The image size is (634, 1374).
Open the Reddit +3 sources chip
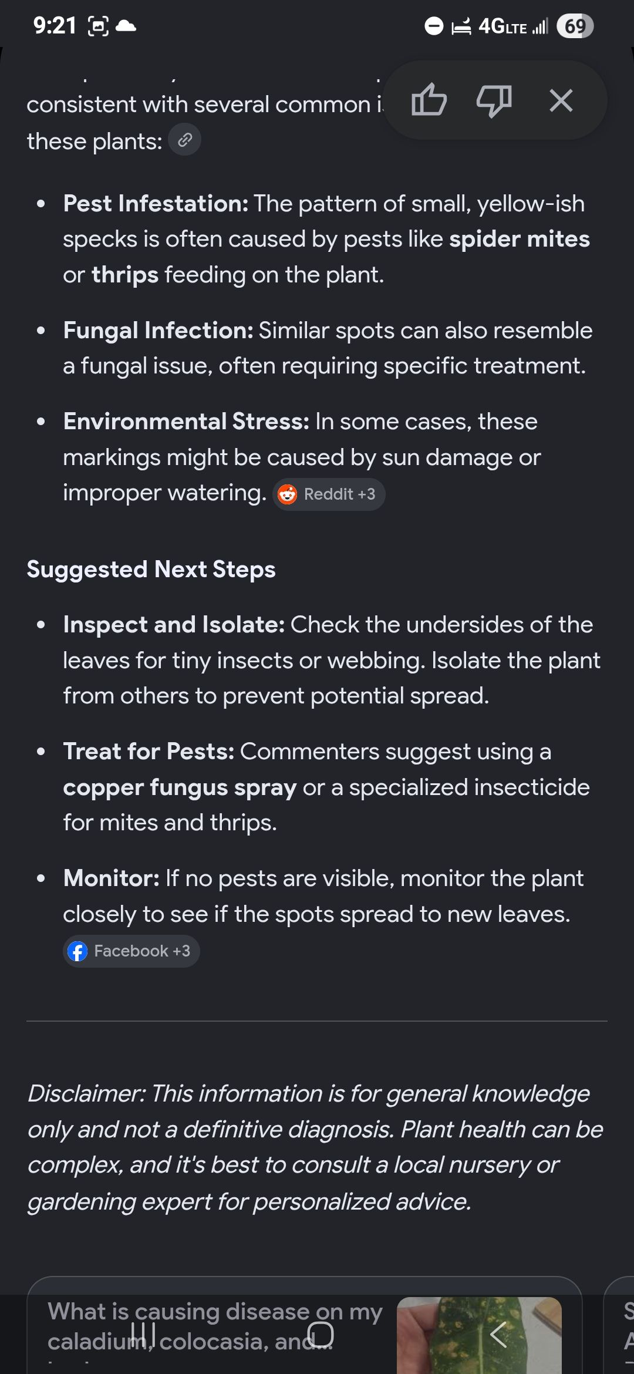pos(329,494)
